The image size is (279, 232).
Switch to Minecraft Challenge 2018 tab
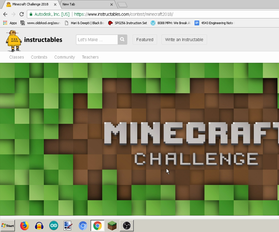(x=30, y=4)
